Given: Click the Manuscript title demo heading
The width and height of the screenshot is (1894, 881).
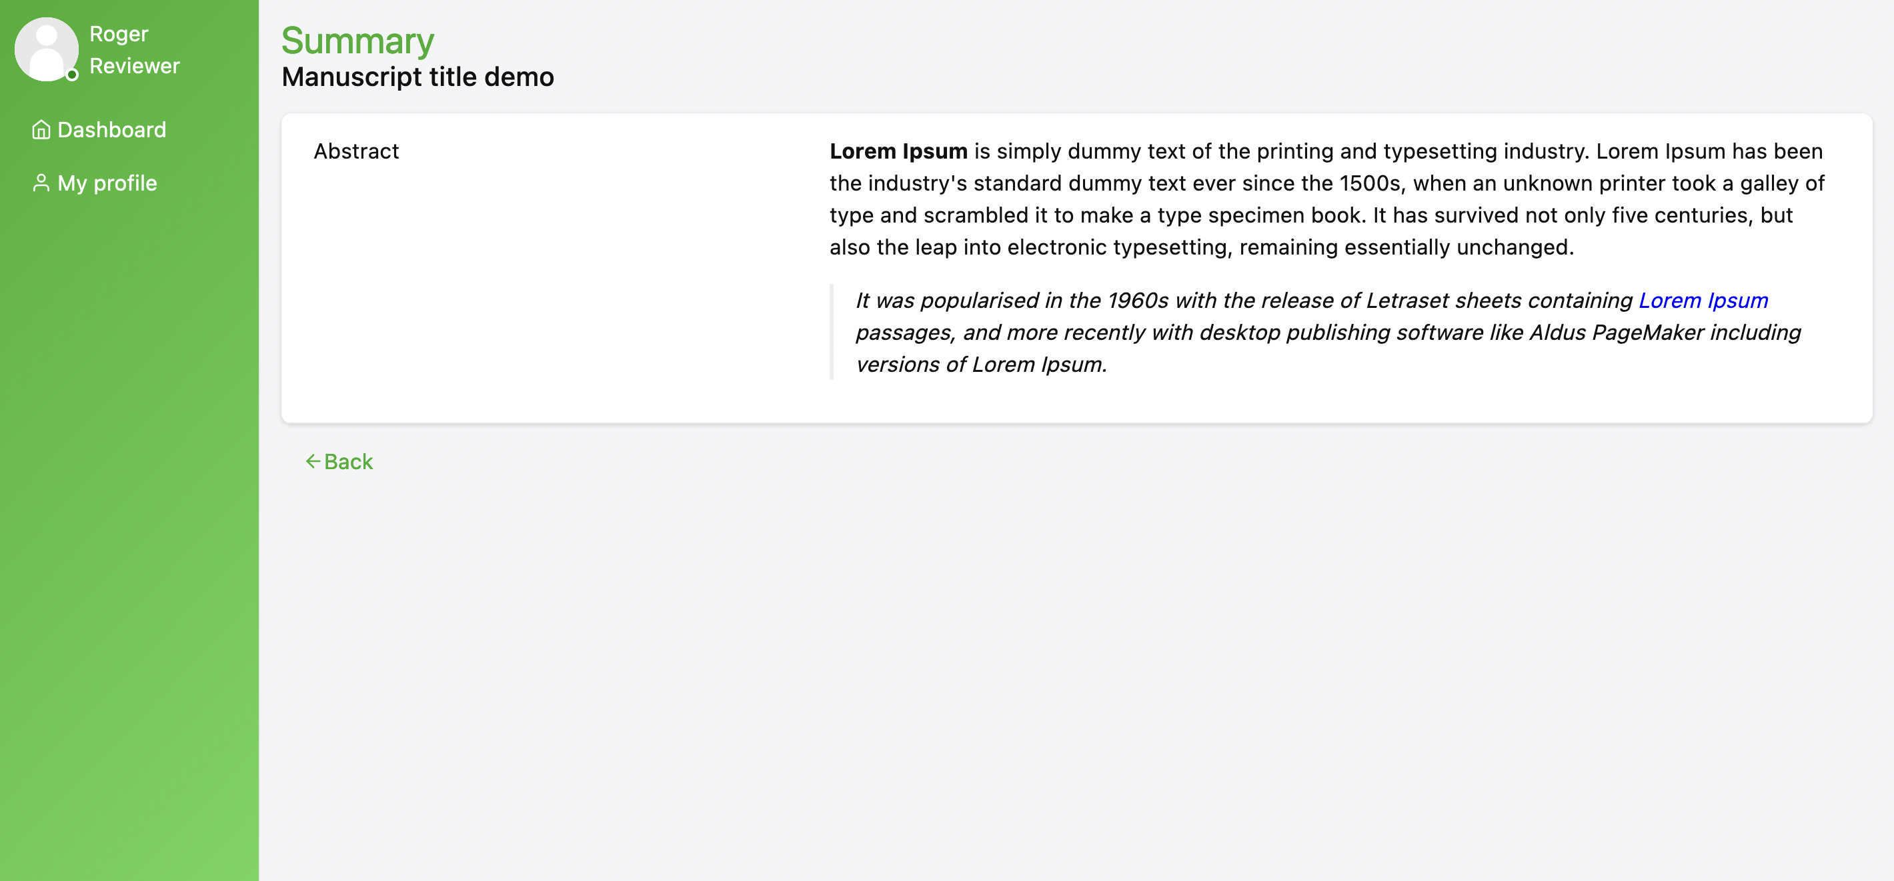Looking at the screenshot, I should 417,77.
